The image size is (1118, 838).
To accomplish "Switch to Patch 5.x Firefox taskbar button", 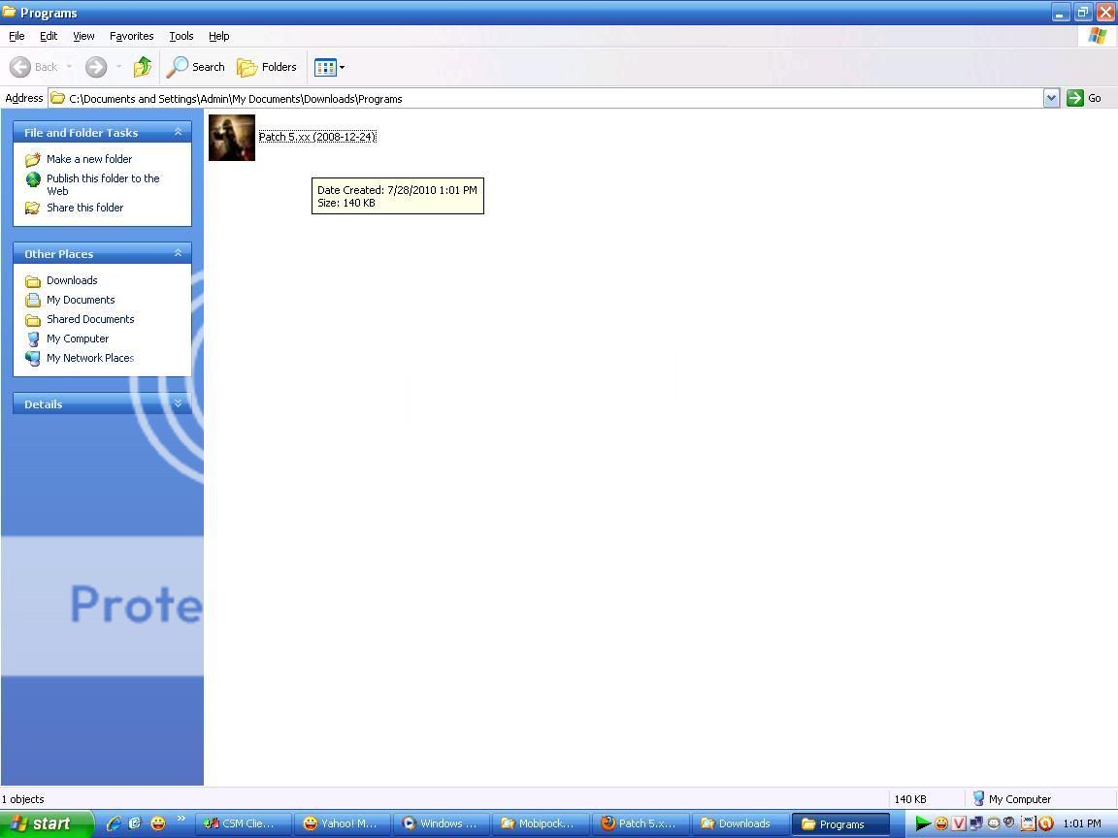I will (641, 823).
